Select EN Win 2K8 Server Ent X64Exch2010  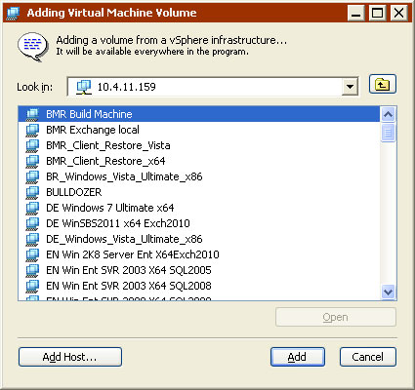[x=199, y=254]
